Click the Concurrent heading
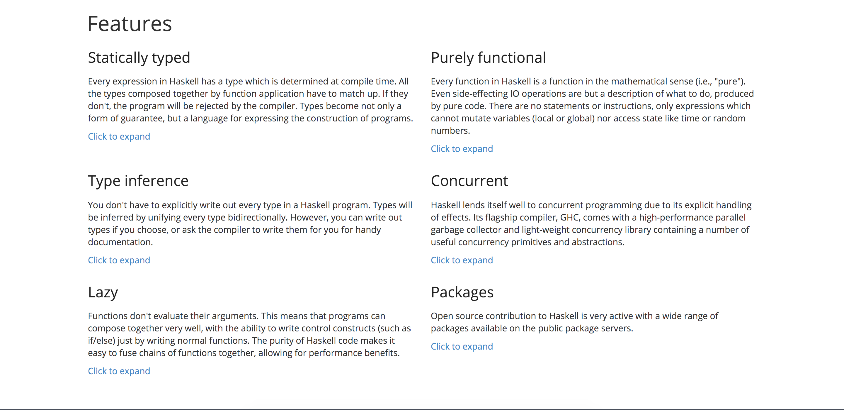Image resolution: width=844 pixels, height=410 pixels. [469, 181]
